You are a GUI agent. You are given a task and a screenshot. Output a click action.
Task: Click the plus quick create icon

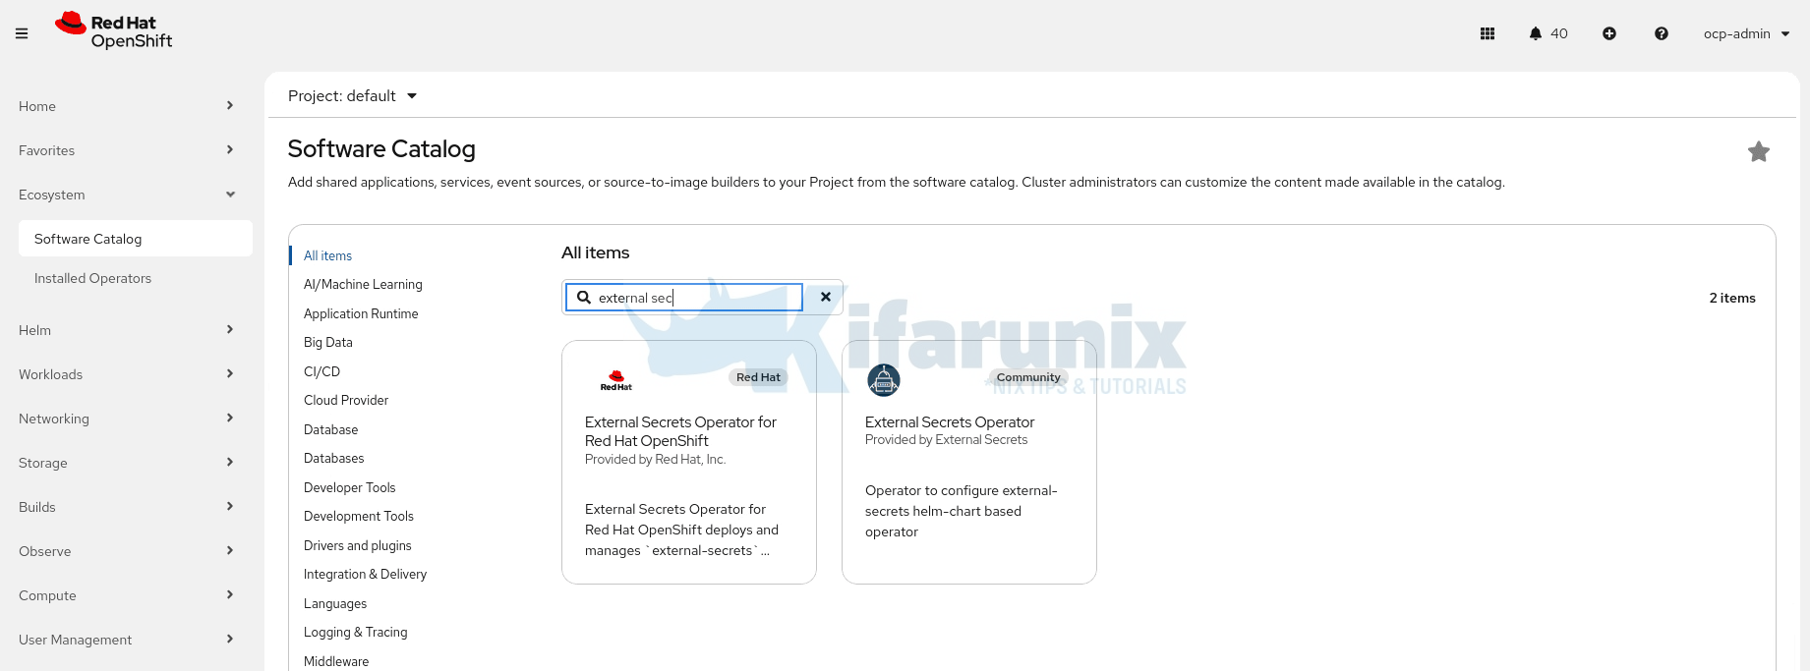[1609, 33]
